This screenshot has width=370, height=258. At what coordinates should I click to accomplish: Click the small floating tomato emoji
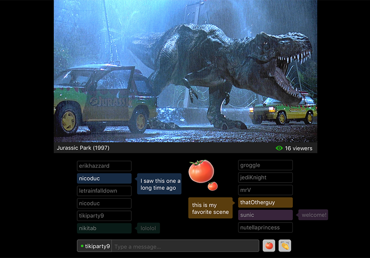(212, 186)
